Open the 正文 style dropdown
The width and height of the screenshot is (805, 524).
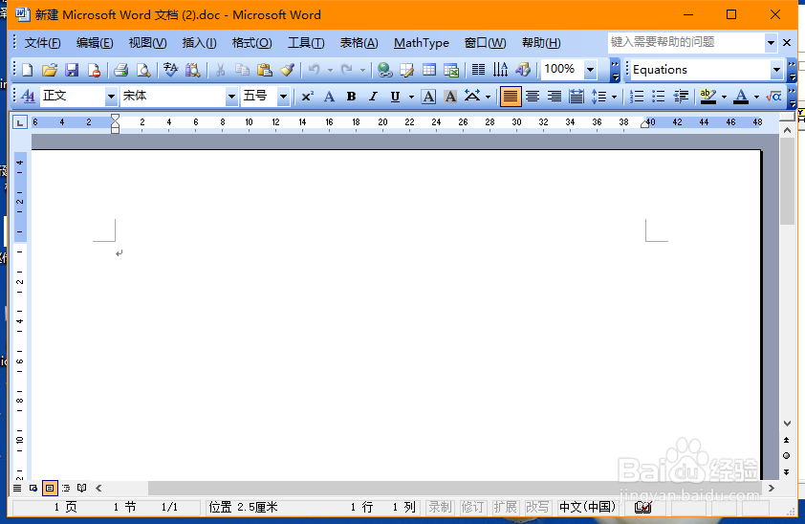point(111,97)
